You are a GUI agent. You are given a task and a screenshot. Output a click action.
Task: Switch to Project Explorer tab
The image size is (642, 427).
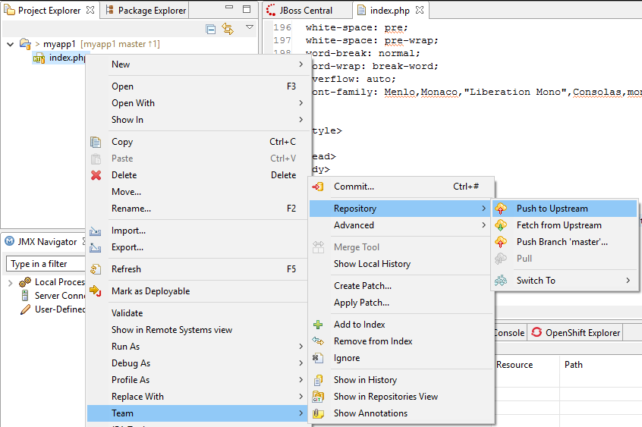[49, 10]
